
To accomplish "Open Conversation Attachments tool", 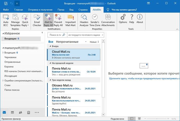I will pyautogui.click(x=108, y=19).
